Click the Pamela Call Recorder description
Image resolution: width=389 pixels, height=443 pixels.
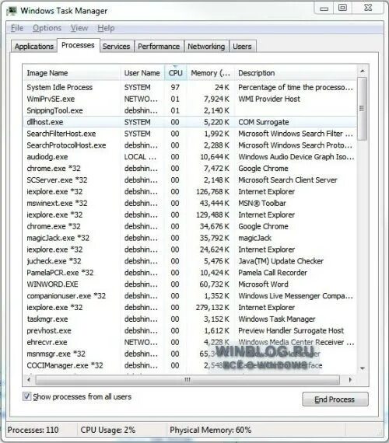[x=273, y=273]
